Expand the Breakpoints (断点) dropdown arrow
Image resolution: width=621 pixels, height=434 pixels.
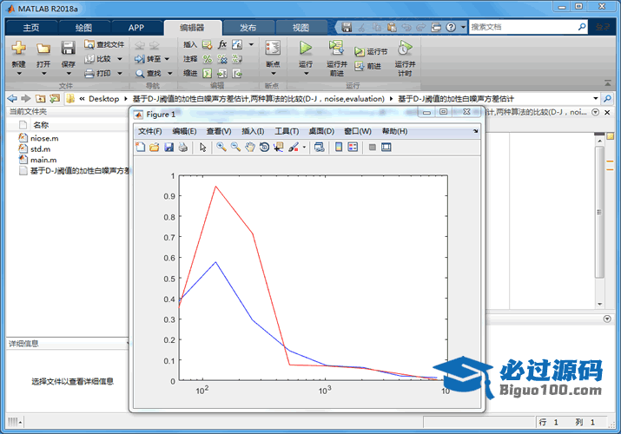pos(273,74)
